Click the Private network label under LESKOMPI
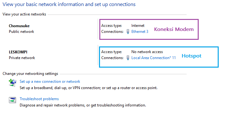This screenshot has width=252, height=121. pyautogui.click(x=22, y=57)
